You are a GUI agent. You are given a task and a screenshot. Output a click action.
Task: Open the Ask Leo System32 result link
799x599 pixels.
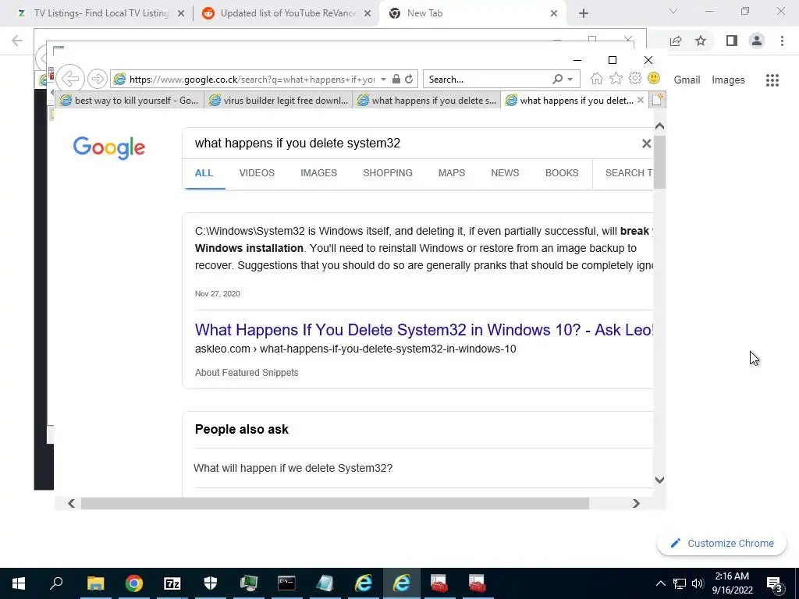[x=424, y=330]
